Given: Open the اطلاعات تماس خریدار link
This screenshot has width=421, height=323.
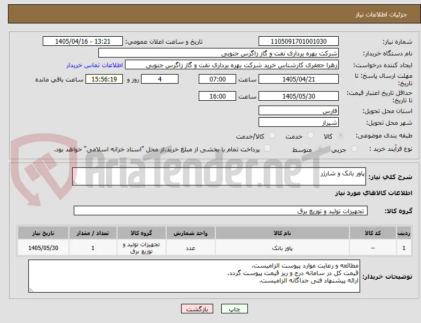Looking at the screenshot, I should click(95, 65).
